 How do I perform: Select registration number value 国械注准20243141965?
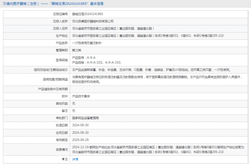point(87,14)
